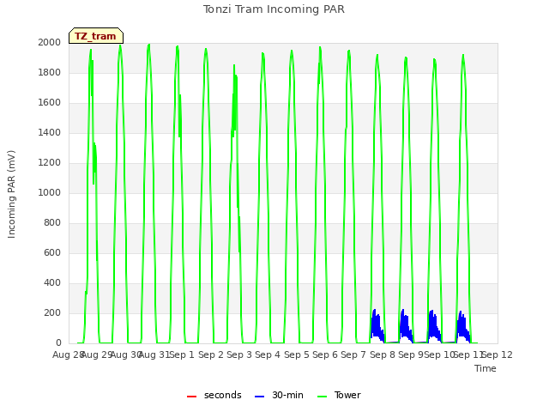The width and height of the screenshot is (549, 412).
Task: Click the blue 30-min data on Sep 8
Action: click(377, 326)
